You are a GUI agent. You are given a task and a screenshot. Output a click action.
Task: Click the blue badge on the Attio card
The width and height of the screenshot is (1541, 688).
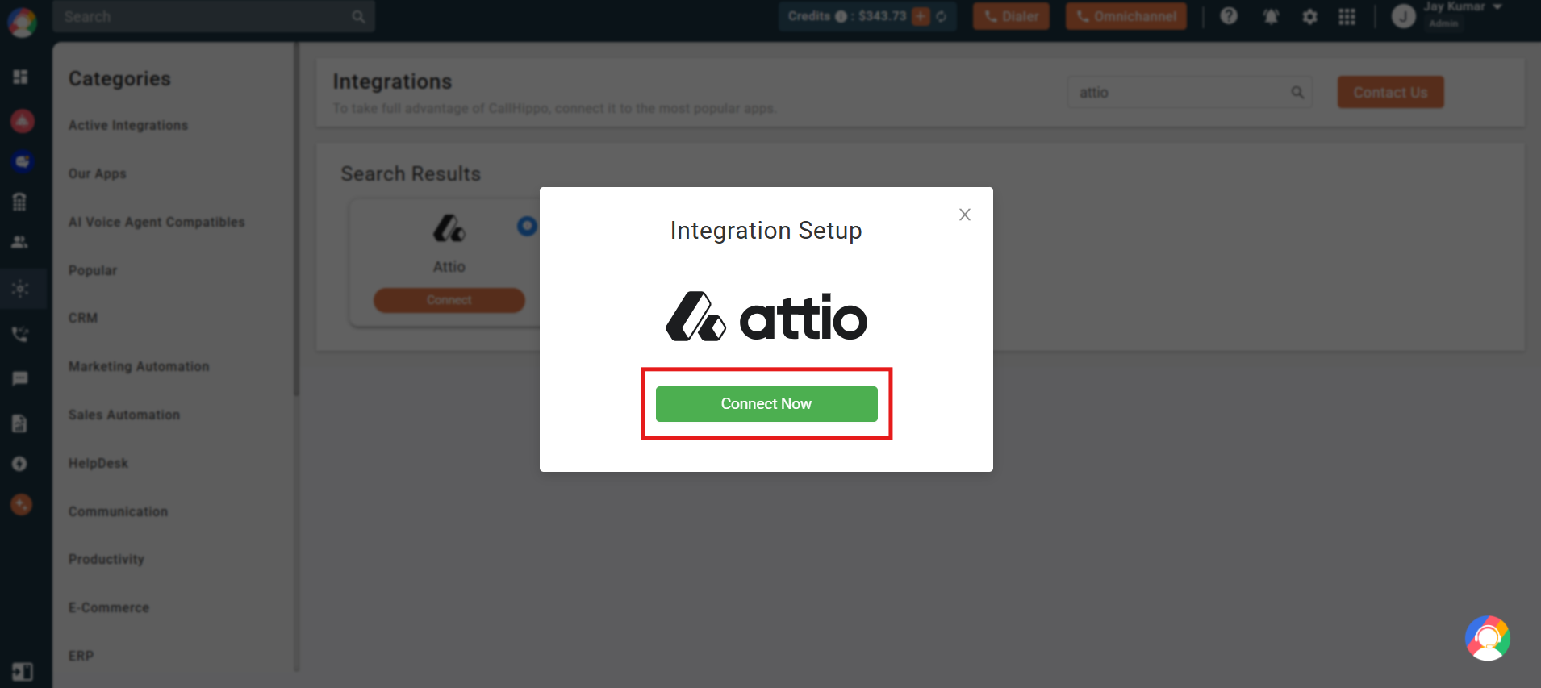(527, 227)
